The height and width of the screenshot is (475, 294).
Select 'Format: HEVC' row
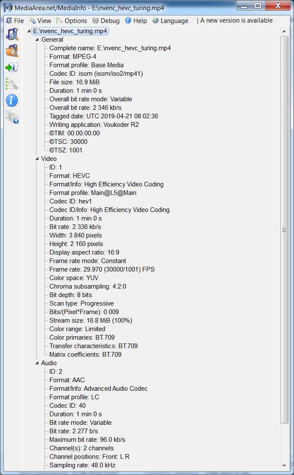click(70, 176)
